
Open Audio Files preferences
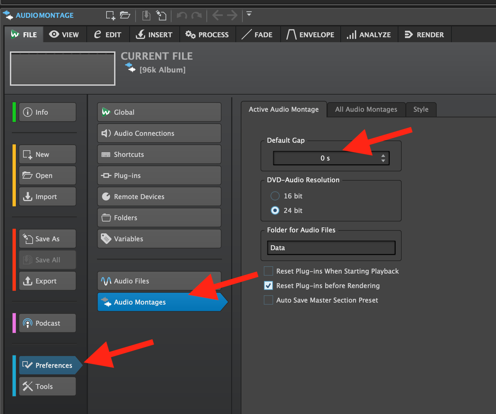[159, 281]
